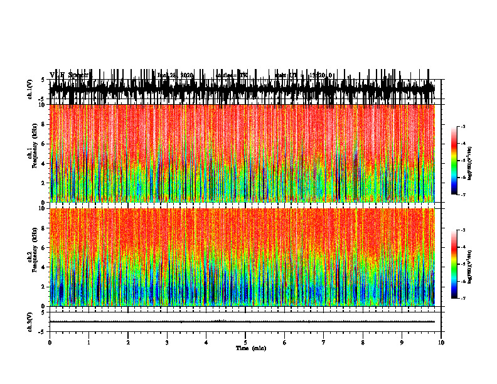Click the ch.2 colorbar log(PSD) unit label
This screenshot has height=384, width=497.
point(469,267)
